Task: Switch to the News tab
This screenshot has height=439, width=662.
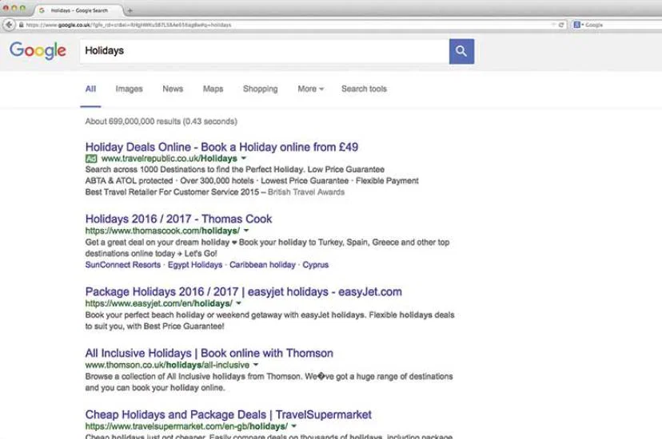Action: [173, 89]
